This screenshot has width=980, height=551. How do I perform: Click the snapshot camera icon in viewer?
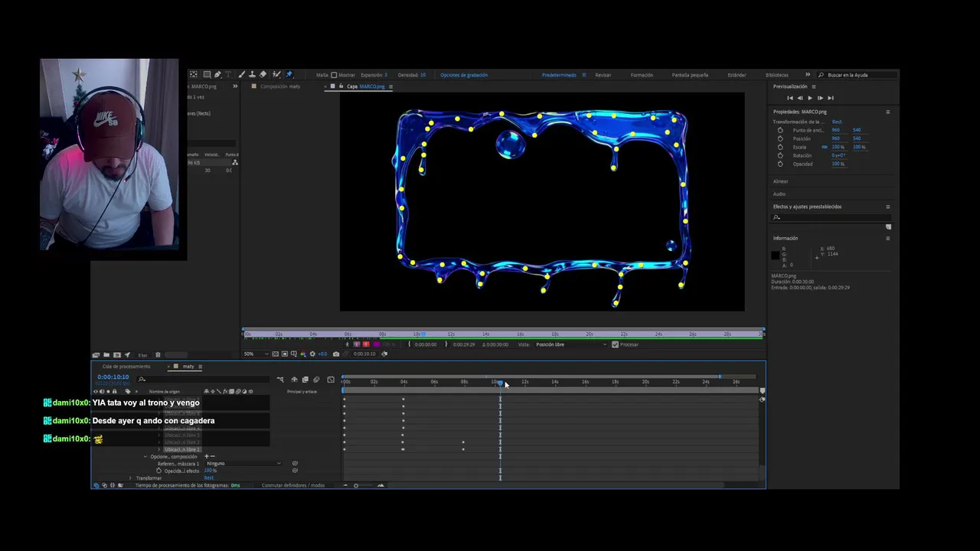pos(335,354)
